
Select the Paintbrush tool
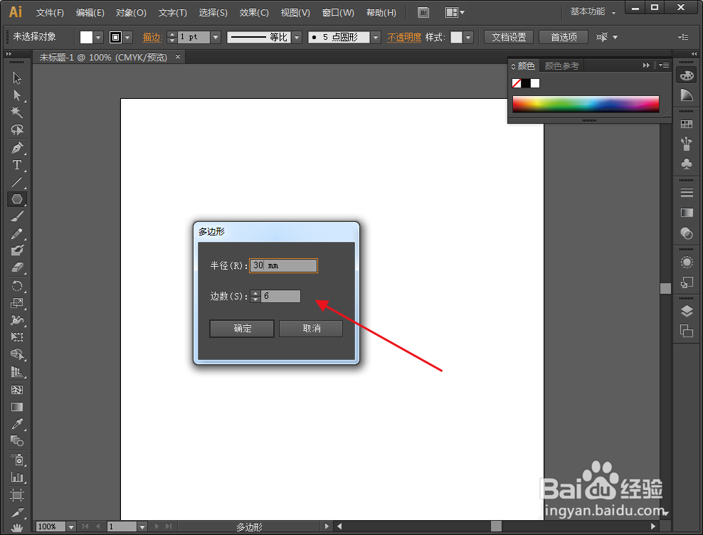coord(17,216)
